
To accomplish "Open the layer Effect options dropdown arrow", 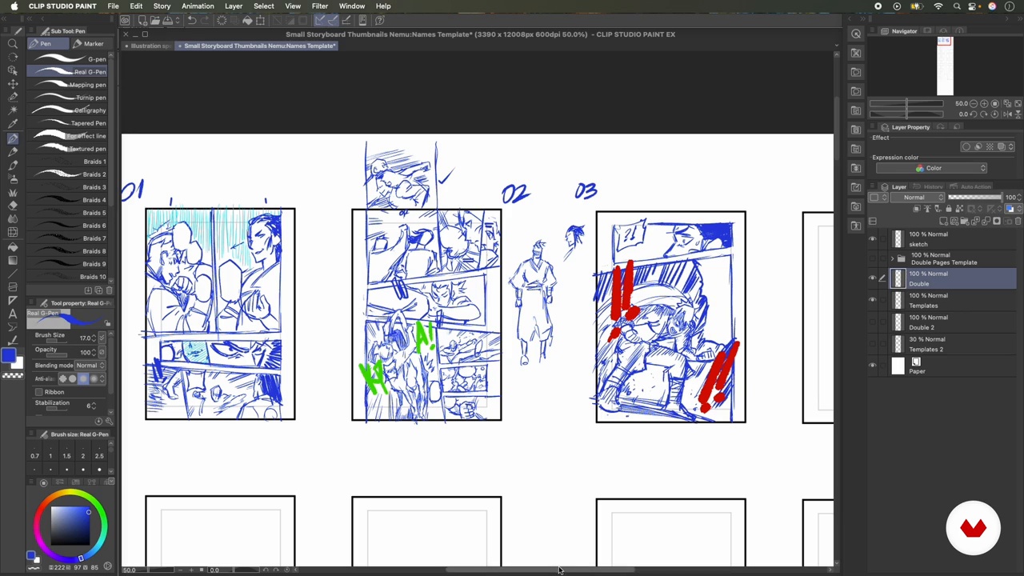I will [x=1011, y=147].
